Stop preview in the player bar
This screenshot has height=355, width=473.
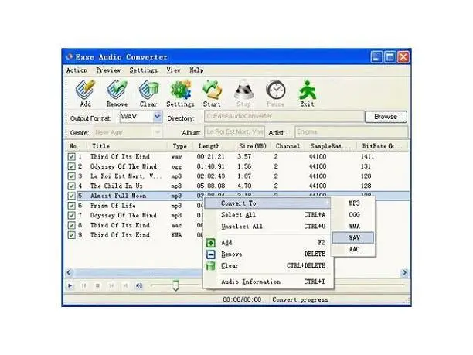tap(97, 285)
